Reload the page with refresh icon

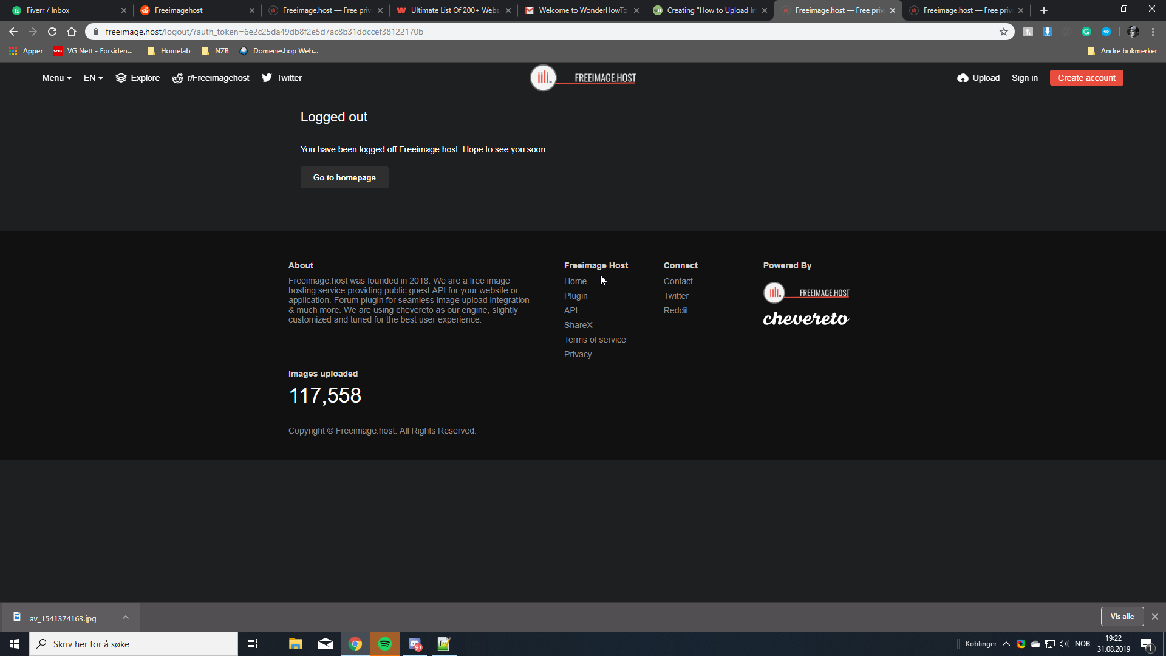[x=52, y=32]
